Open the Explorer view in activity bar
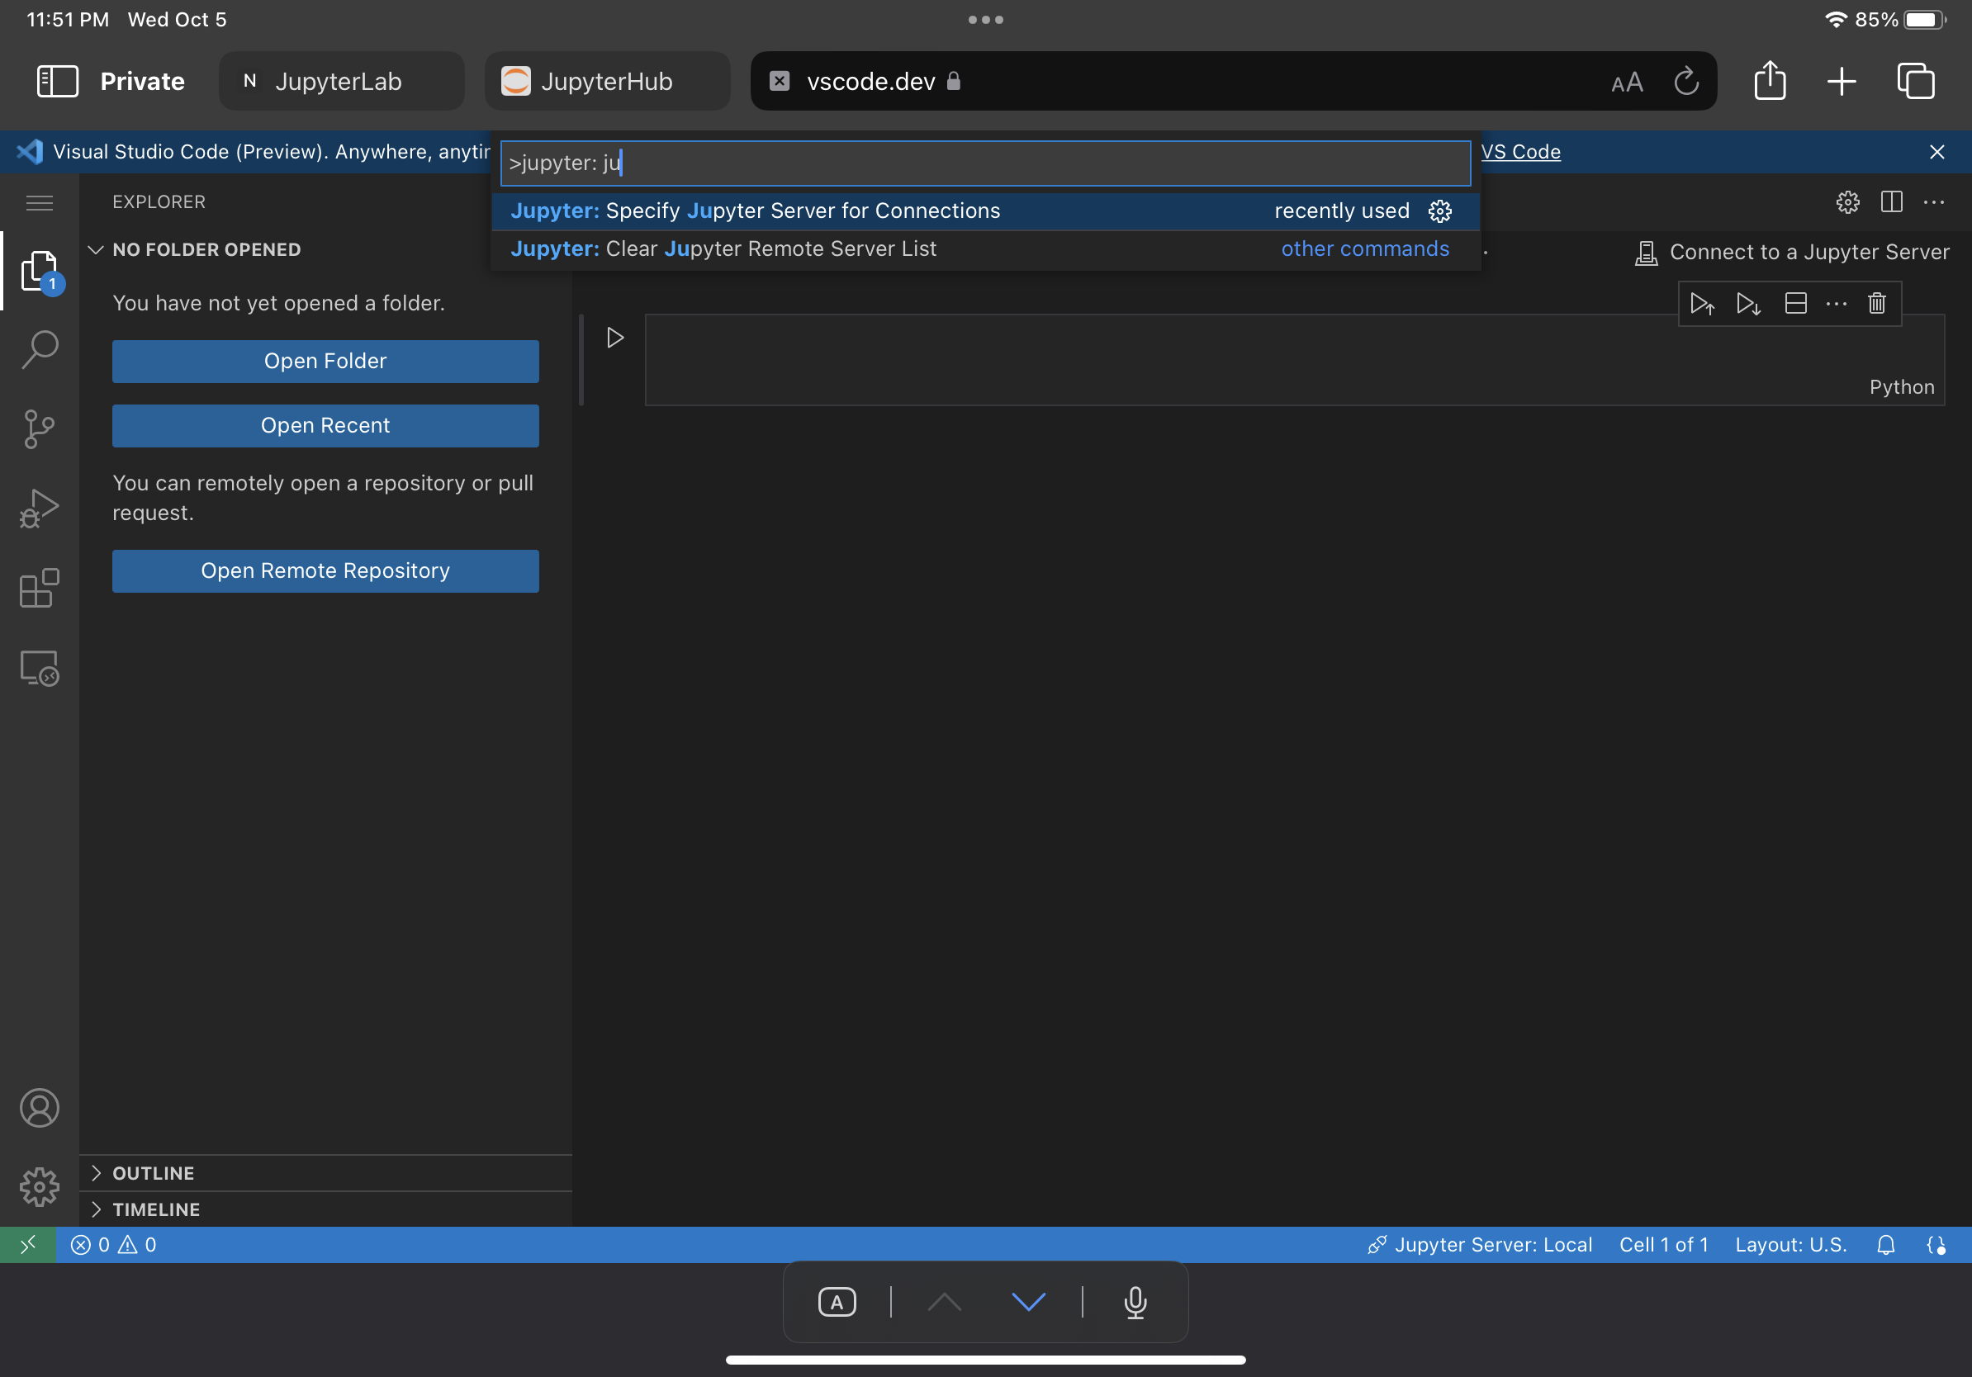The width and height of the screenshot is (1972, 1377). tap(40, 271)
